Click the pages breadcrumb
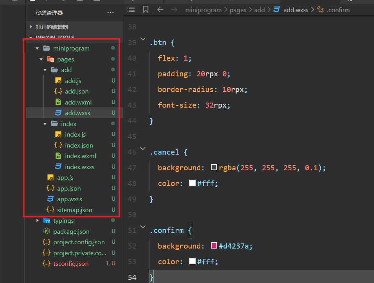This screenshot has height=283, width=374. pyautogui.click(x=238, y=10)
